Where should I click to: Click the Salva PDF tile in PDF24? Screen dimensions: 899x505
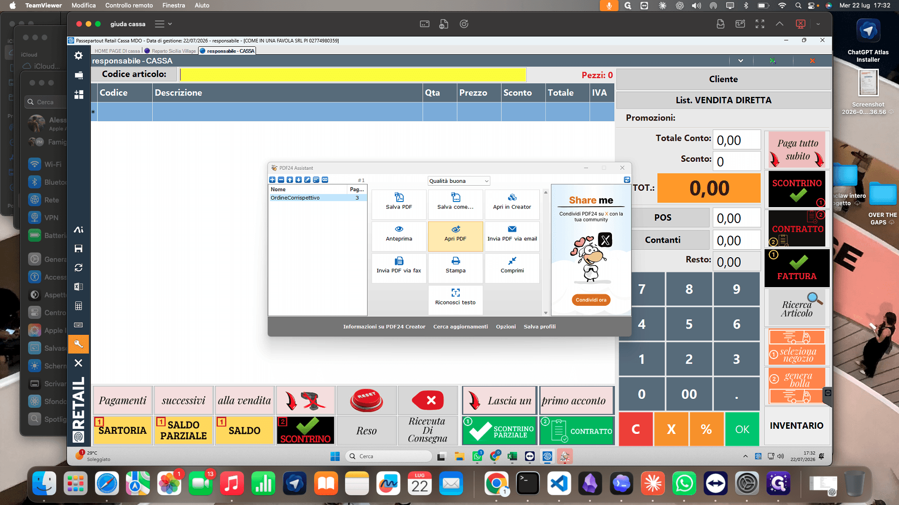pos(399,204)
